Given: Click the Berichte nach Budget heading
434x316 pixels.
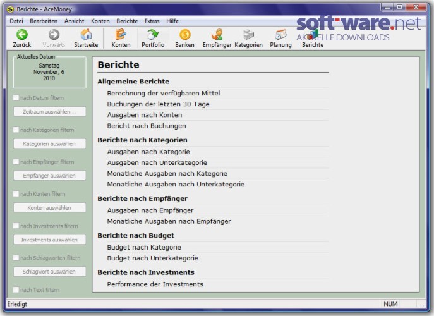Looking at the screenshot, I should pyautogui.click(x=136, y=235).
